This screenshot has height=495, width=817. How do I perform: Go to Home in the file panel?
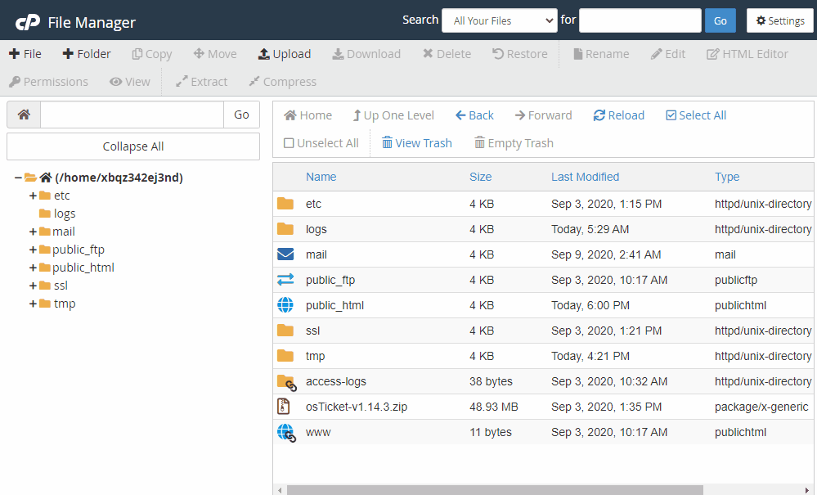click(x=308, y=115)
